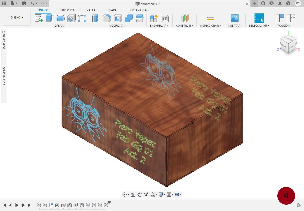Switch to the HERRAMIENTAS tab

[x=139, y=10]
